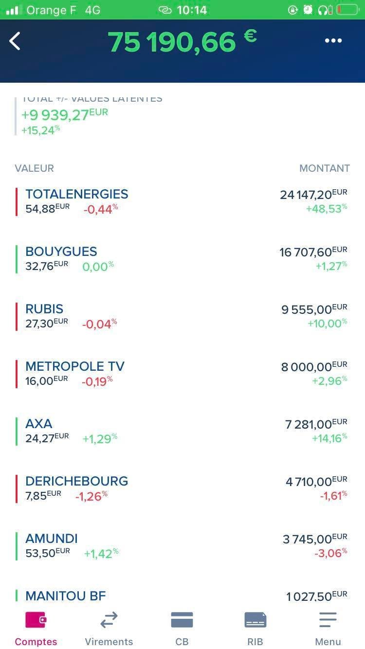
Task: Open the three-dot options menu
Action: 333,41
